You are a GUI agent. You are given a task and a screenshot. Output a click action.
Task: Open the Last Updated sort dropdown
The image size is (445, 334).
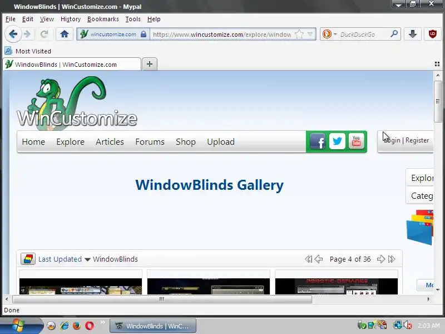click(64, 259)
